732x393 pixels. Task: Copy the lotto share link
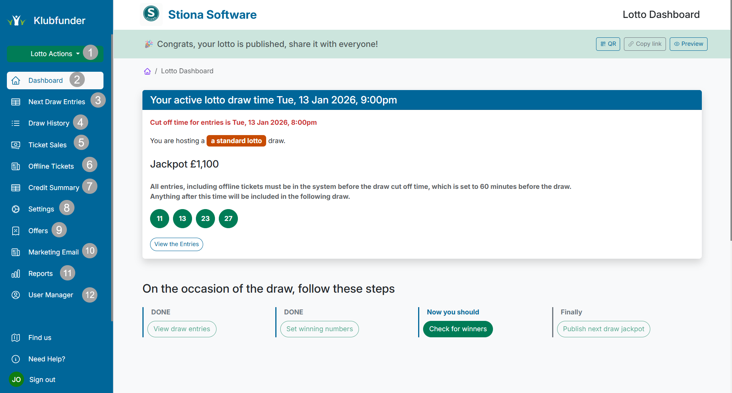pos(644,44)
